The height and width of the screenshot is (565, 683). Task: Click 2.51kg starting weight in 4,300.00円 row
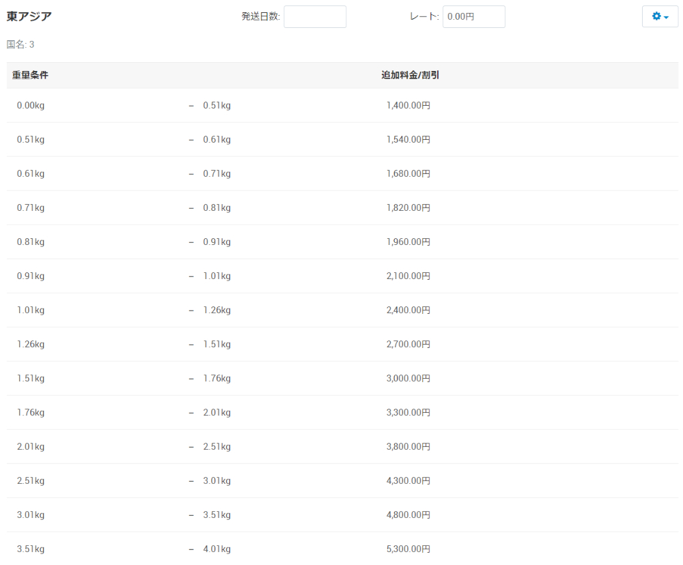coord(31,480)
